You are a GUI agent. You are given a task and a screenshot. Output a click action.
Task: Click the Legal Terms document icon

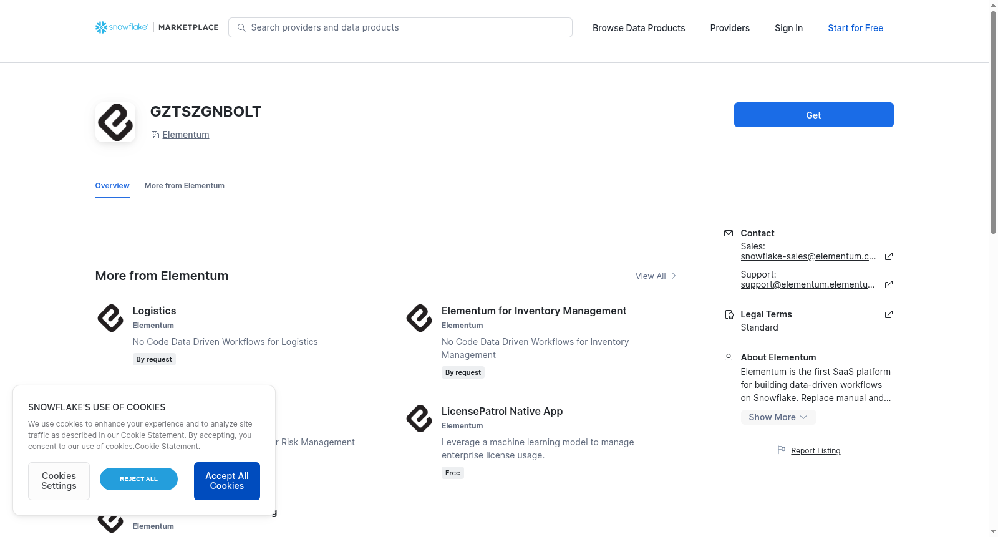coord(729,314)
